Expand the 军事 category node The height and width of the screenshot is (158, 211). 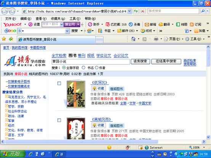pyautogui.click(x=6, y=120)
